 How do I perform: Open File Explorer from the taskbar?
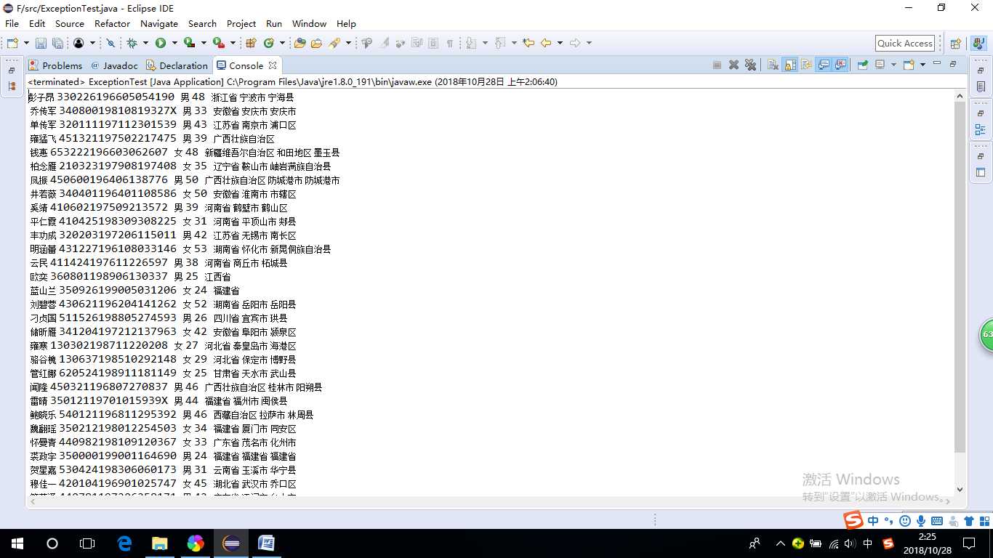pos(159,543)
